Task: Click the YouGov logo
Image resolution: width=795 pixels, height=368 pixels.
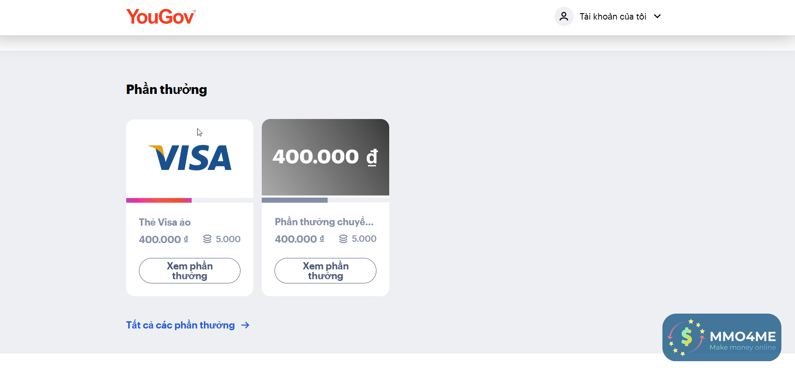Action: coord(161,17)
